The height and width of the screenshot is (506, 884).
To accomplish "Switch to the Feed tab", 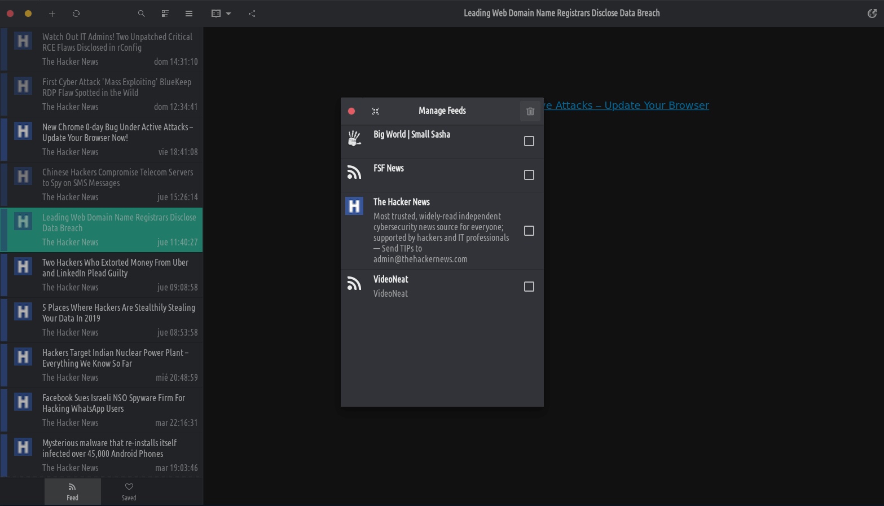I will click(x=73, y=491).
